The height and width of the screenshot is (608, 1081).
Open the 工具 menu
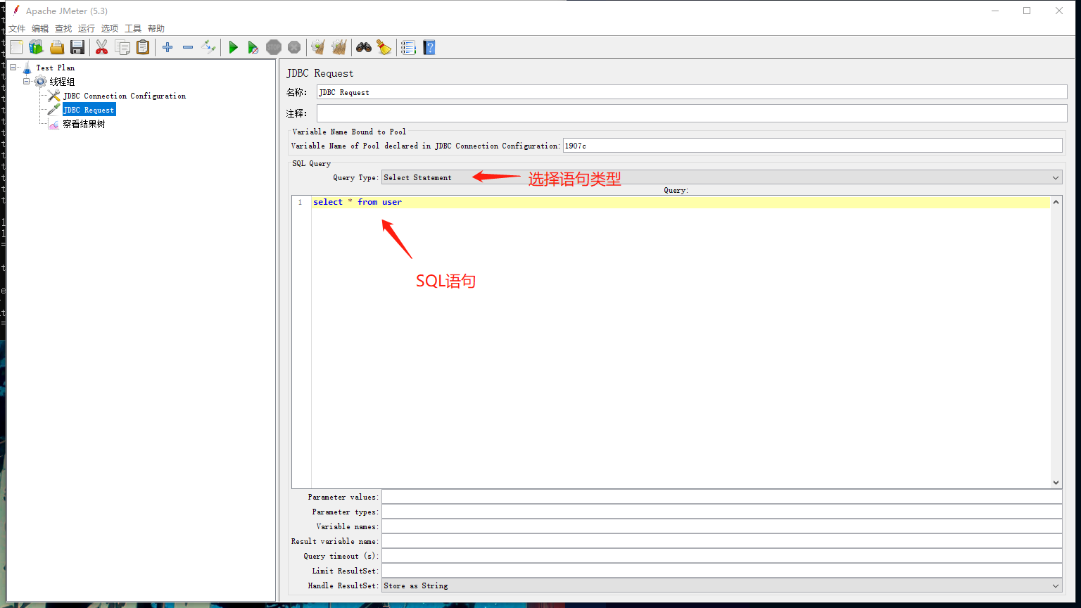133,29
